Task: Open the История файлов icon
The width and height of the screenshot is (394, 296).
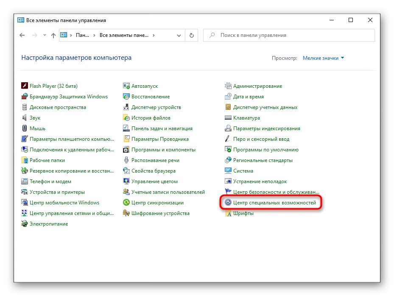Action: [x=126, y=117]
